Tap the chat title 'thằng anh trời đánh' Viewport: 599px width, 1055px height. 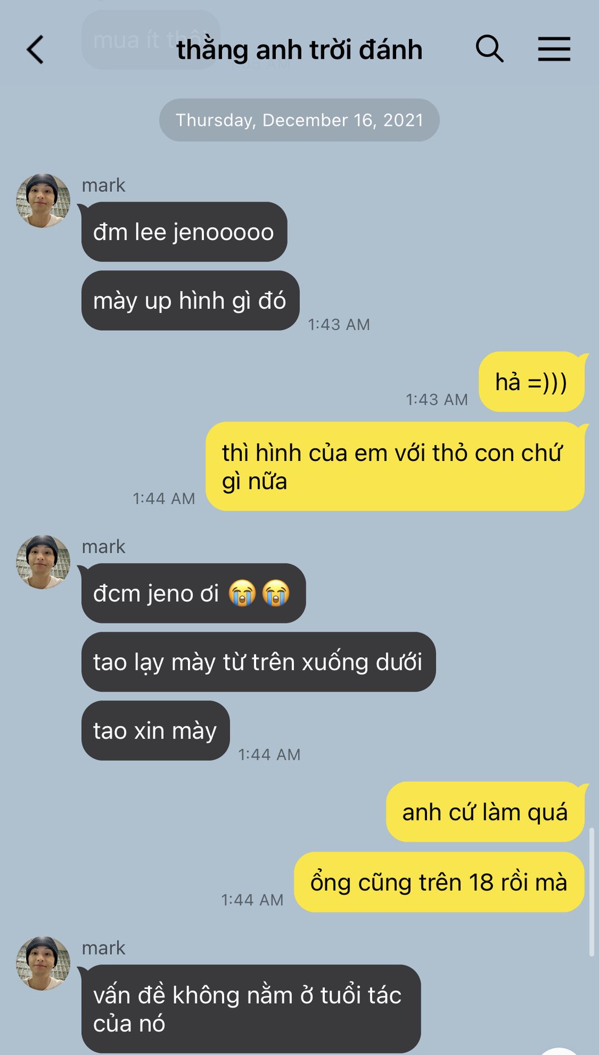(299, 49)
